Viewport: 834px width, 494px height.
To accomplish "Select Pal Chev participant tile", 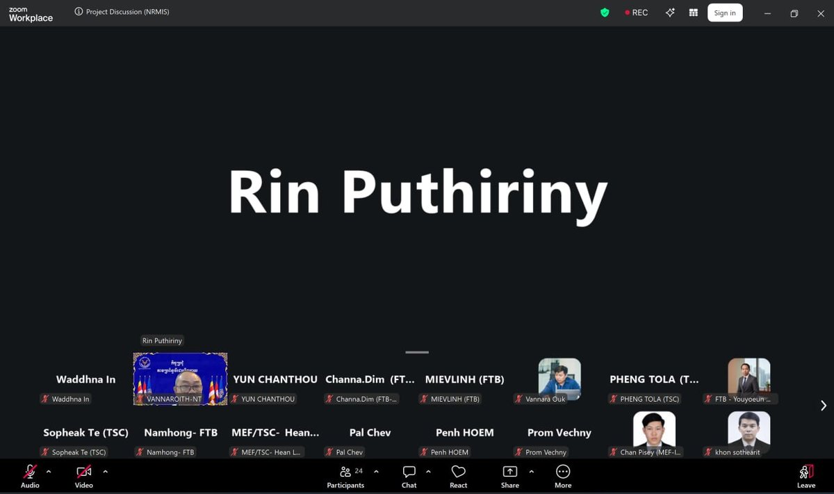I will [370, 432].
